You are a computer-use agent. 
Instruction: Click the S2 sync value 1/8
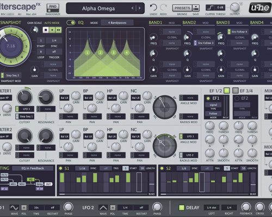click(x=184, y=168)
